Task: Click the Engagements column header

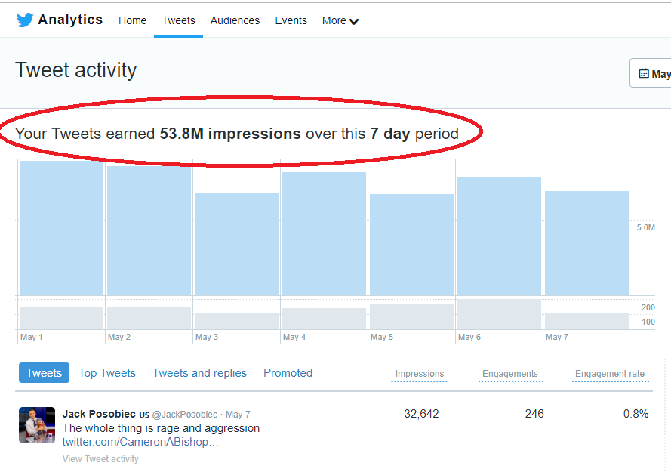Action: pos(510,374)
